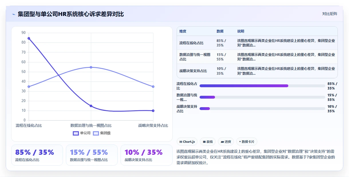Click the 流程在线化占比 x-axis label
349x177 pixels.
(x=29, y=125)
